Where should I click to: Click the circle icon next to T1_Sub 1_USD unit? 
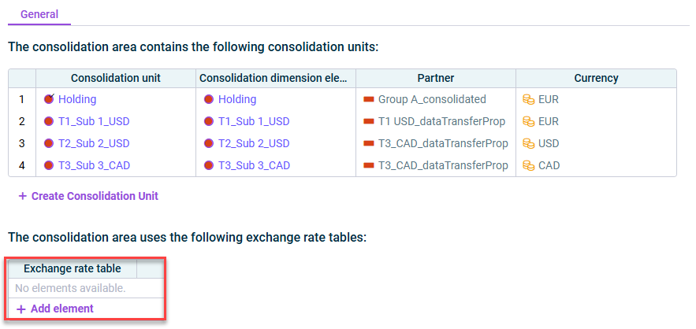coord(49,121)
